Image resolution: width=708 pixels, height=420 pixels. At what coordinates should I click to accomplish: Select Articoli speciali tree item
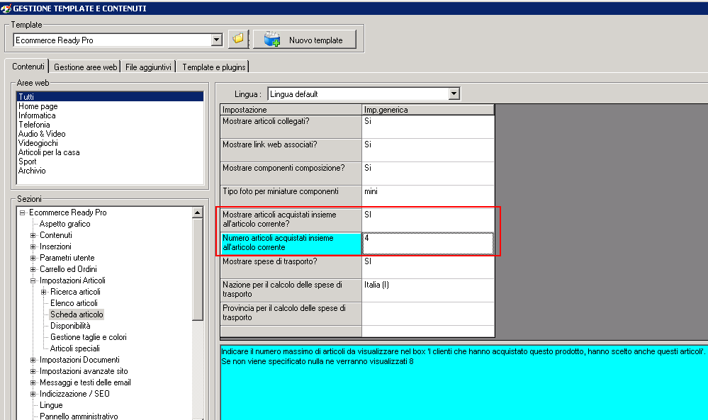75,348
